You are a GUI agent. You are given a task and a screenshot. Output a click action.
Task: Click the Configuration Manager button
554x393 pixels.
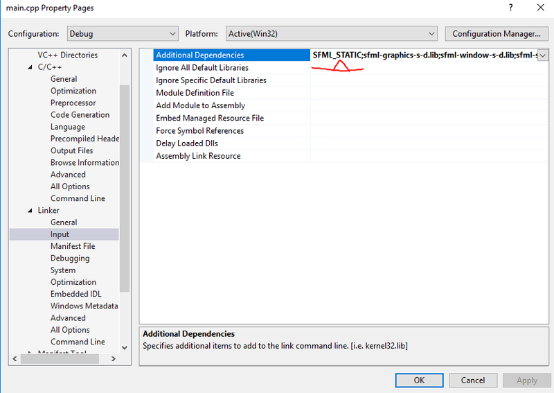(x=497, y=33)
